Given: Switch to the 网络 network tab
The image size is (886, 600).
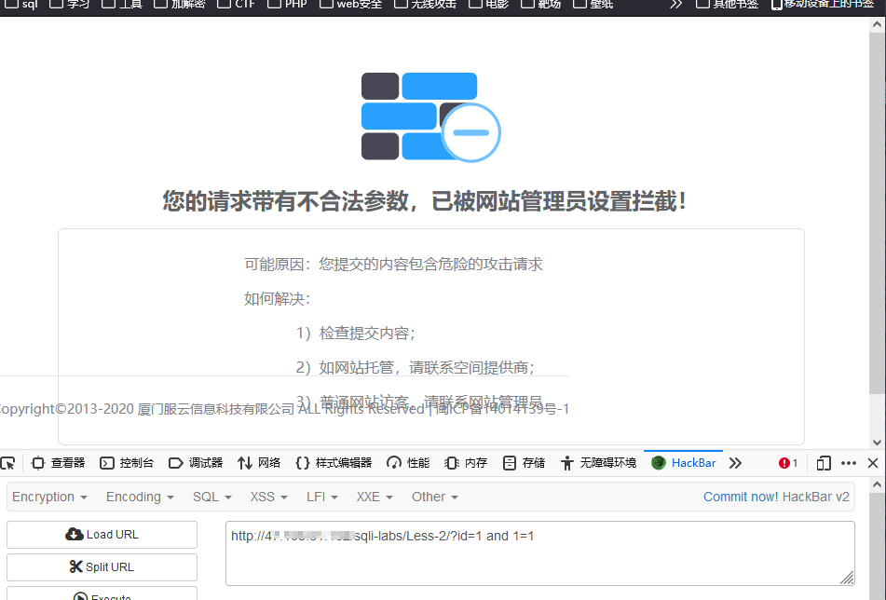Looking at the screenshot, I should (x=259, y=463).
